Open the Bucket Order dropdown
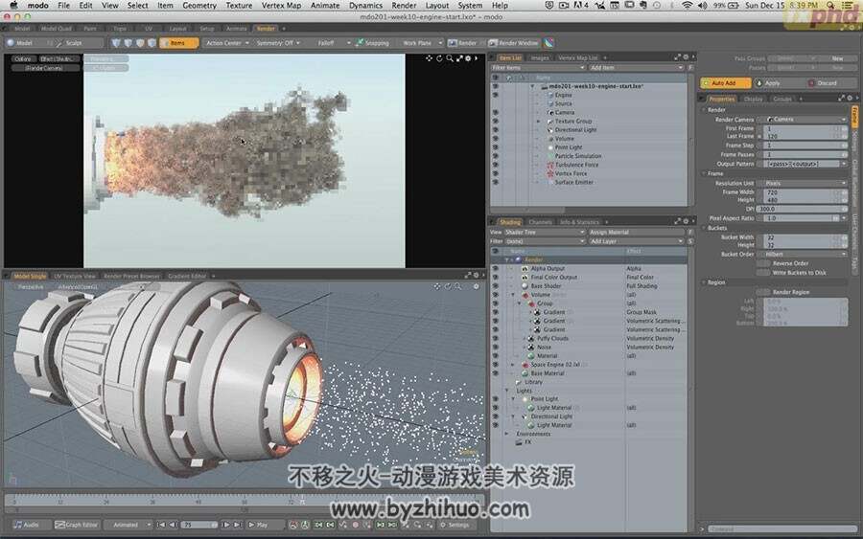 pyautogui.click(x=805, y=255)
